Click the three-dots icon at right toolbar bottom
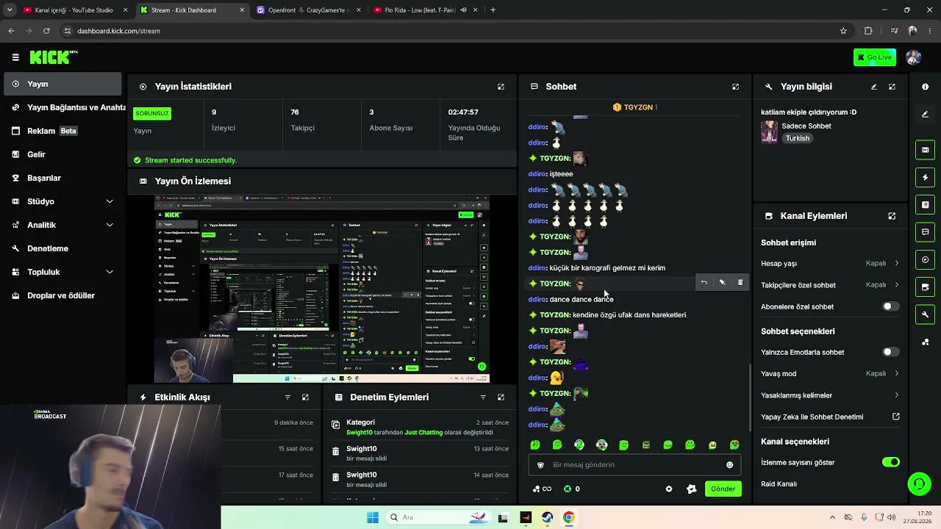The image size is (941, 529). tap(925, 342)
